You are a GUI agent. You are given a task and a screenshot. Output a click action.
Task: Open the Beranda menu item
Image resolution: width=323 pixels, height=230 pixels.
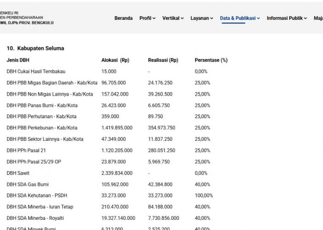pos(123,18)
